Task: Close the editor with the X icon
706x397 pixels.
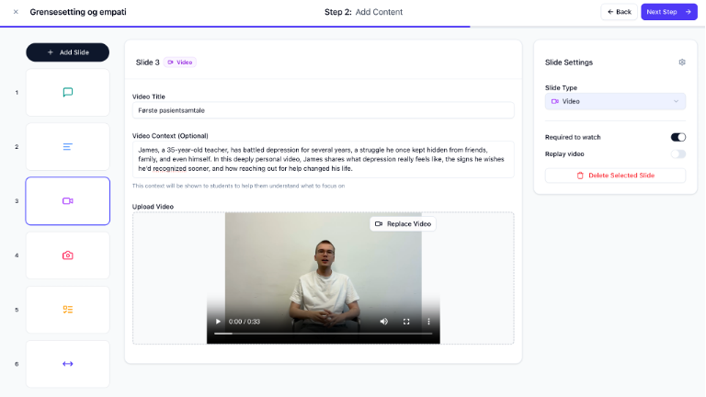Action: point(16,12)
